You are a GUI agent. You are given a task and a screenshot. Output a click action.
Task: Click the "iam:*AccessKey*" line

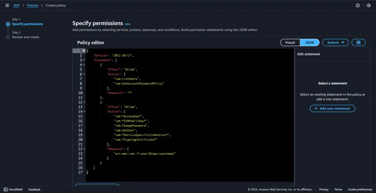tap(128, 116)
